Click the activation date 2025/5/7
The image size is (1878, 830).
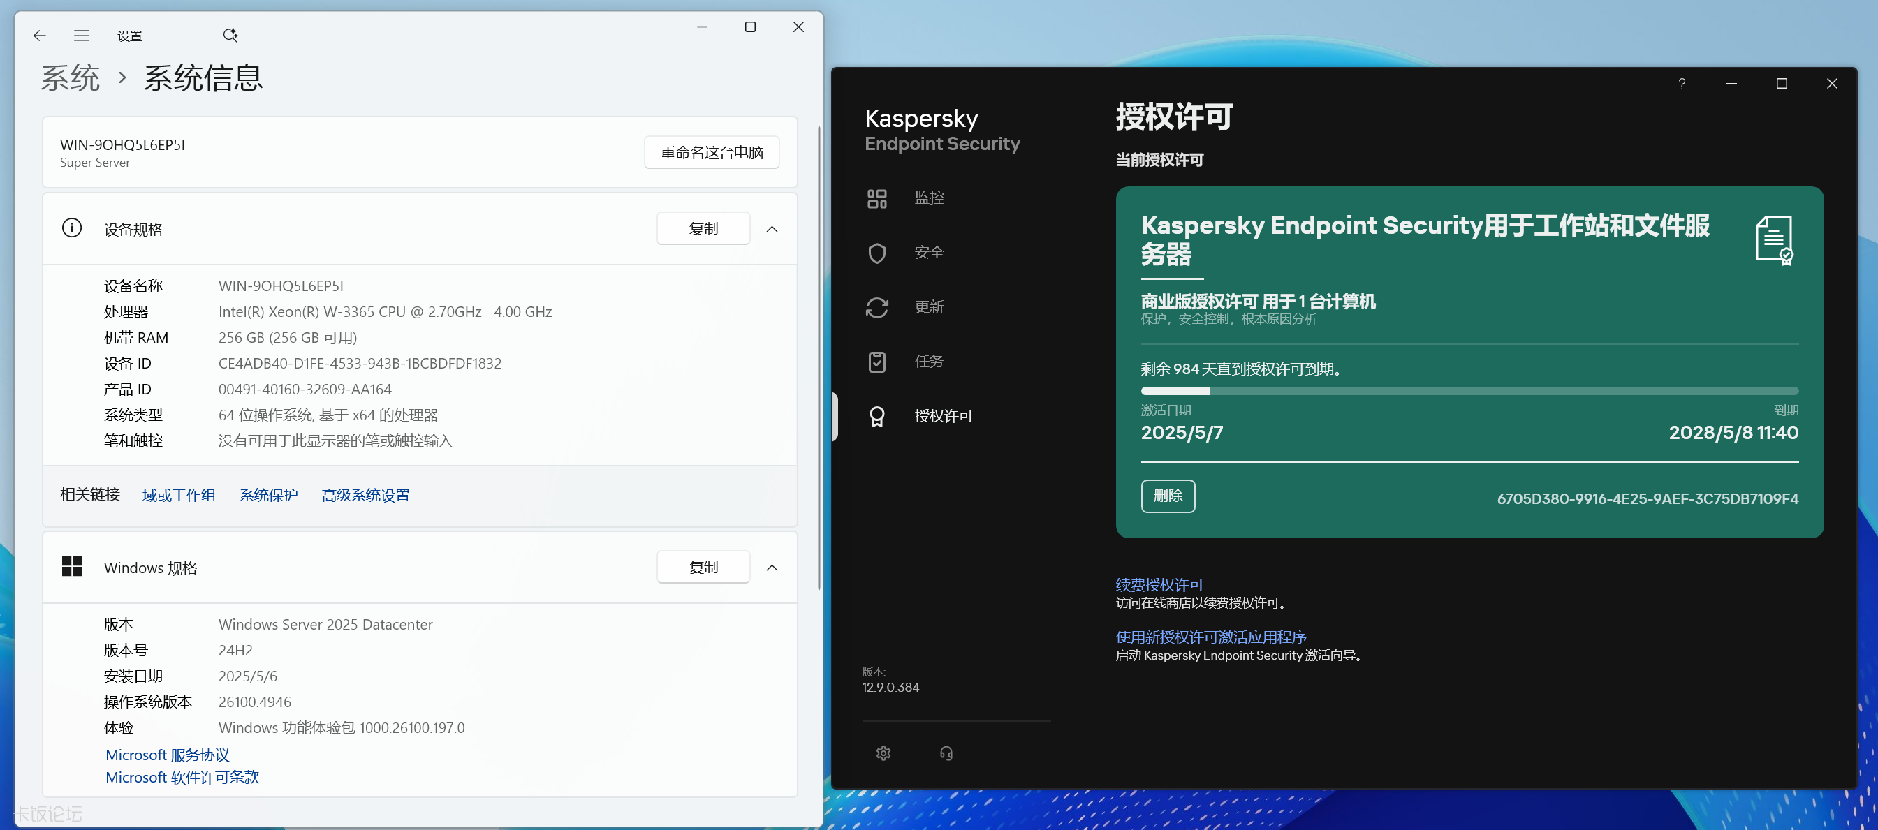(x=1182, y=433)
